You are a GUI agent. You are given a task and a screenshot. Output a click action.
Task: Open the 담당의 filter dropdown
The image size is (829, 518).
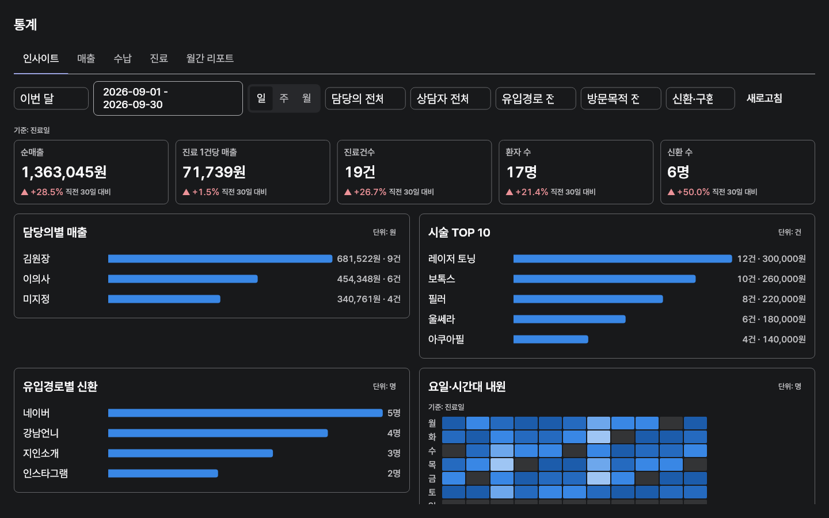(x=366, y=98)
